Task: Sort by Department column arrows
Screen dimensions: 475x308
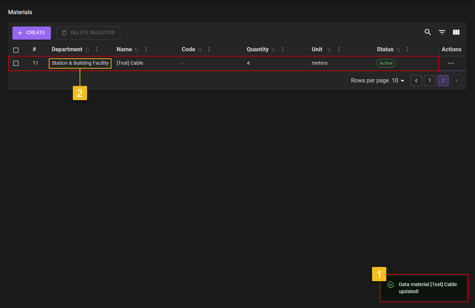Action: [87, 50]
